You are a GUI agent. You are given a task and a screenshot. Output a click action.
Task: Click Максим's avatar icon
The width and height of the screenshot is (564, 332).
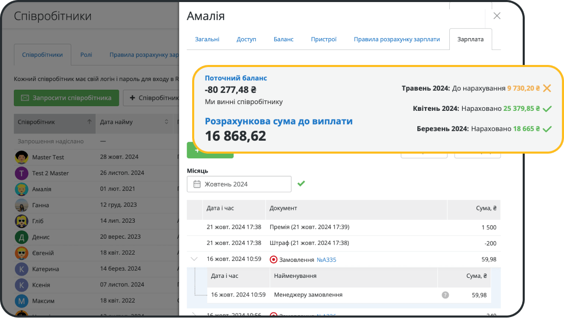pyautogui.click(x=21, y=301)
